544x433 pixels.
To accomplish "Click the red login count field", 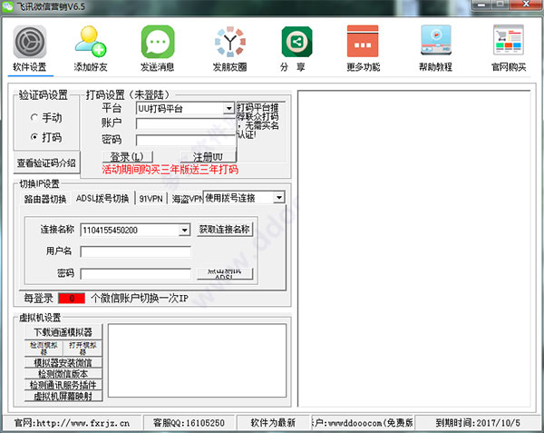I will [72, 299].
